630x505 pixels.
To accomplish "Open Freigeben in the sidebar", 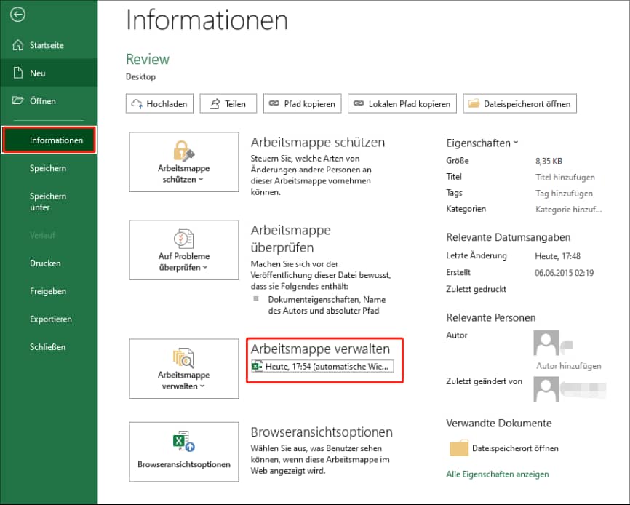I will pos(49,291).
